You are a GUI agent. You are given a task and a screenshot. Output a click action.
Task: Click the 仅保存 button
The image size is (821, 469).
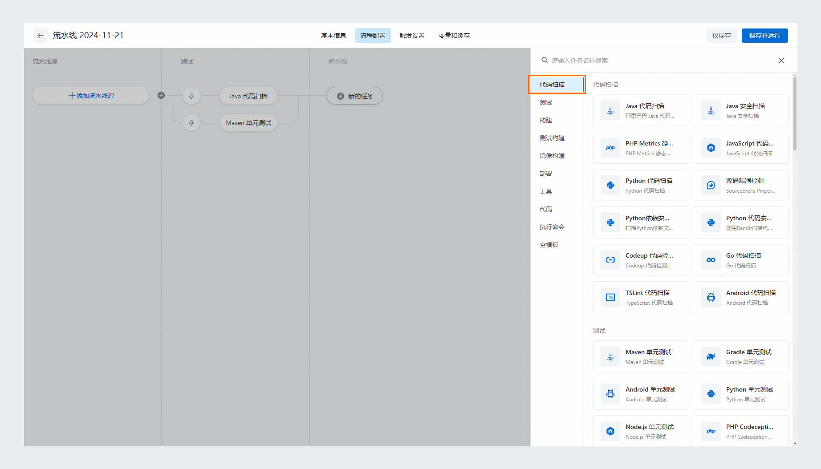point(721,36)
